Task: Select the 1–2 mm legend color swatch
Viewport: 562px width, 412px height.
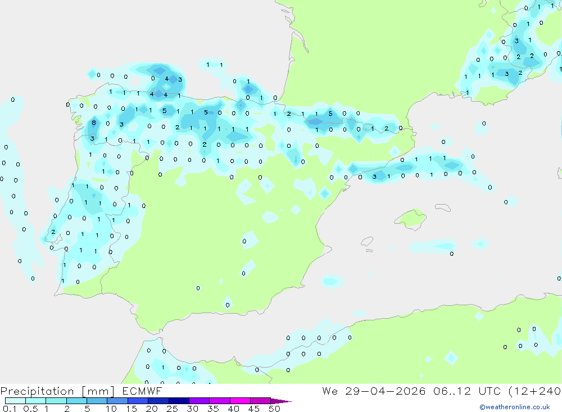Action: 56,401
